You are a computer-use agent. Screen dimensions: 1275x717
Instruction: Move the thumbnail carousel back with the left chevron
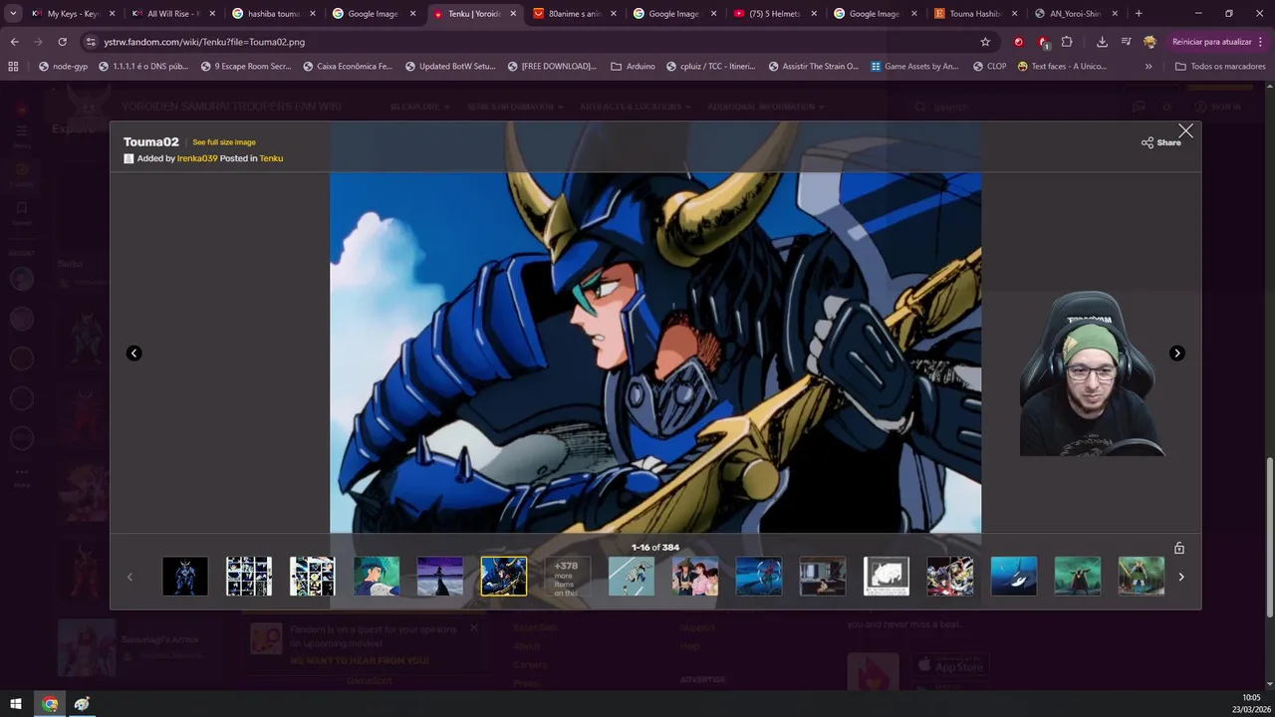click(x=129, y=577)
